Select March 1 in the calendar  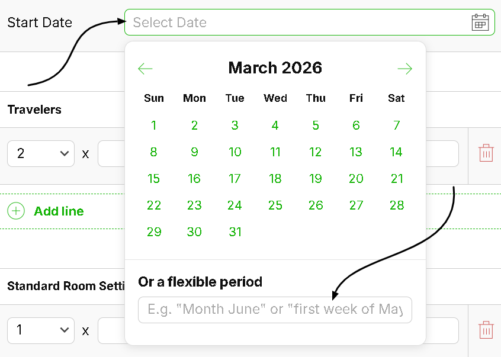click(x=154, y=126)
